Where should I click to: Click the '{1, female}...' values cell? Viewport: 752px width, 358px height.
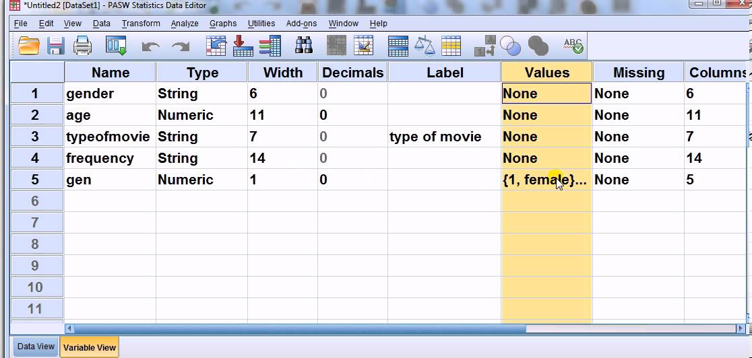click(x=546, y=180)
